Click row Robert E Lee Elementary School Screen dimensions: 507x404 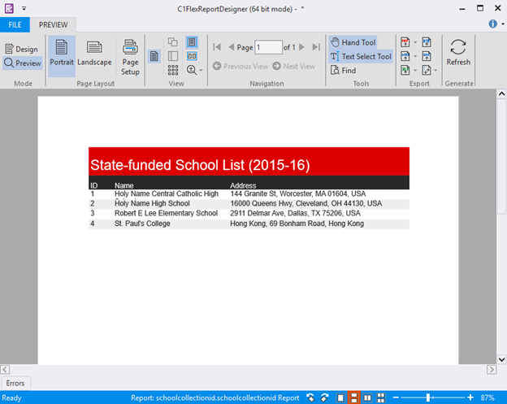tap(249, 213)
